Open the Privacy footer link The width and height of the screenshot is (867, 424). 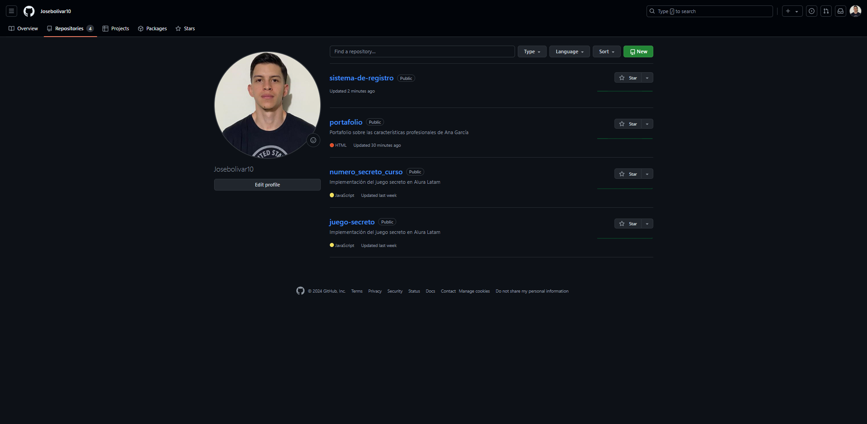point(375,291)
